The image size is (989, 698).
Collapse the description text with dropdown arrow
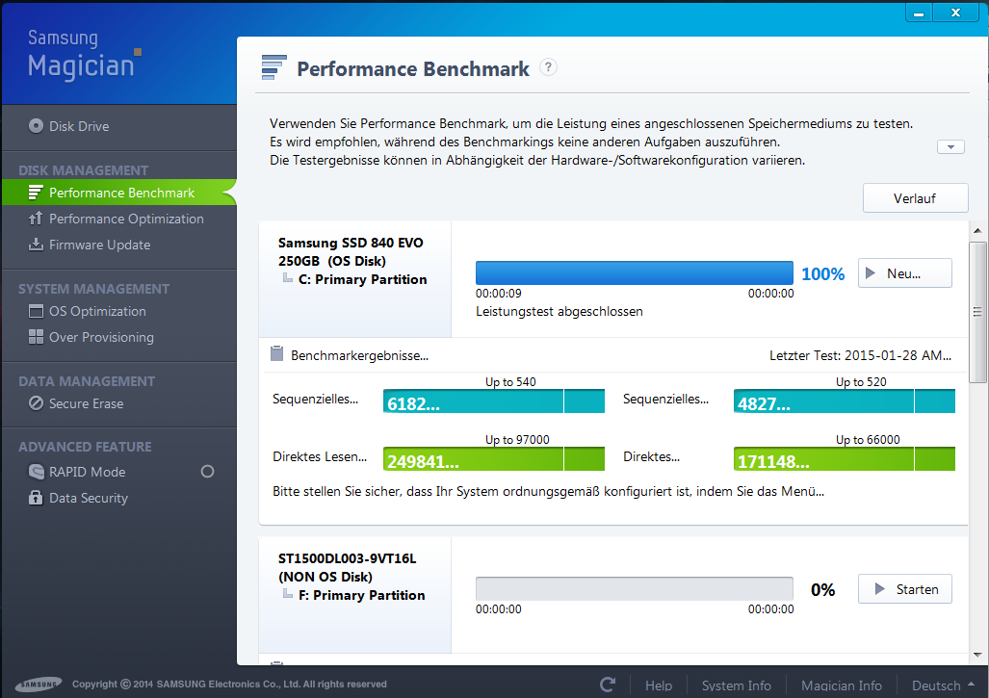(x=950, y=147)
